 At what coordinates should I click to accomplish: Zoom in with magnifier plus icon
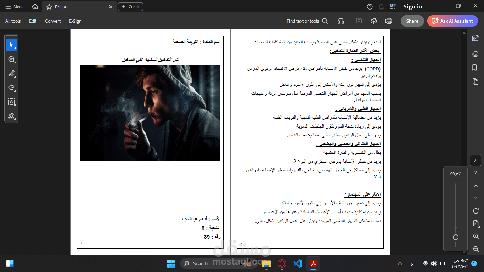click(476, 236)
